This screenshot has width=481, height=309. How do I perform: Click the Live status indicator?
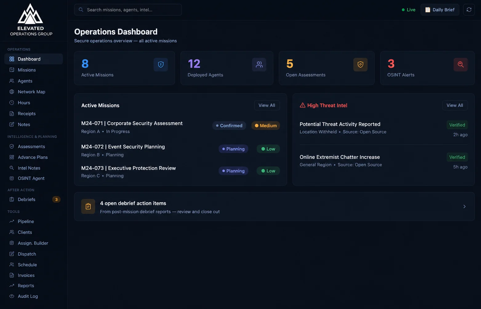pos(408,10)
